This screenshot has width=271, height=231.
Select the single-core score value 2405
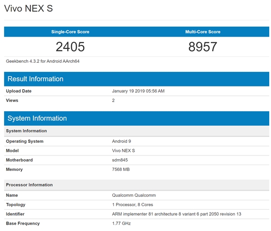(x=70, y=47)
